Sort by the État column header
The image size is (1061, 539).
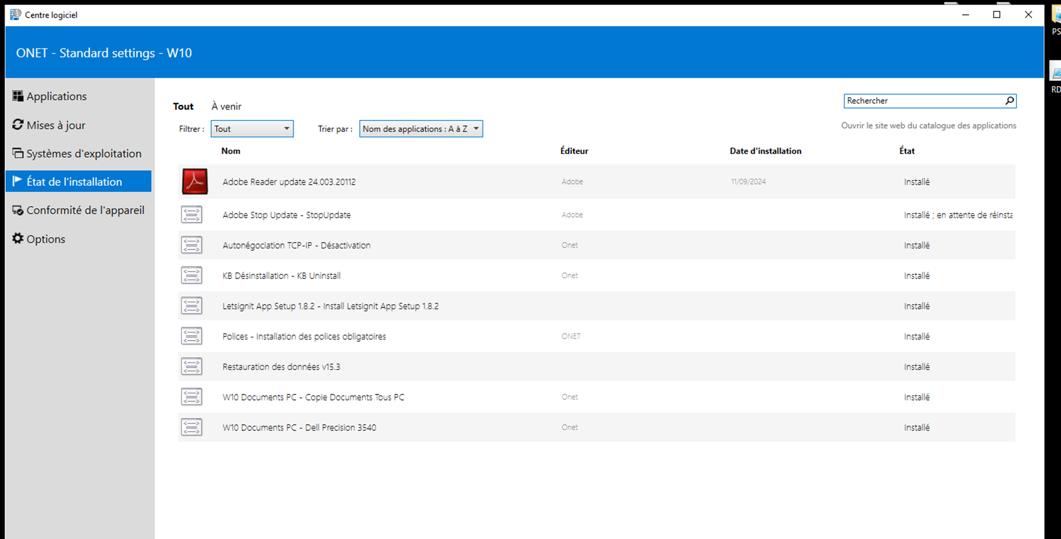tap(907, 151)
